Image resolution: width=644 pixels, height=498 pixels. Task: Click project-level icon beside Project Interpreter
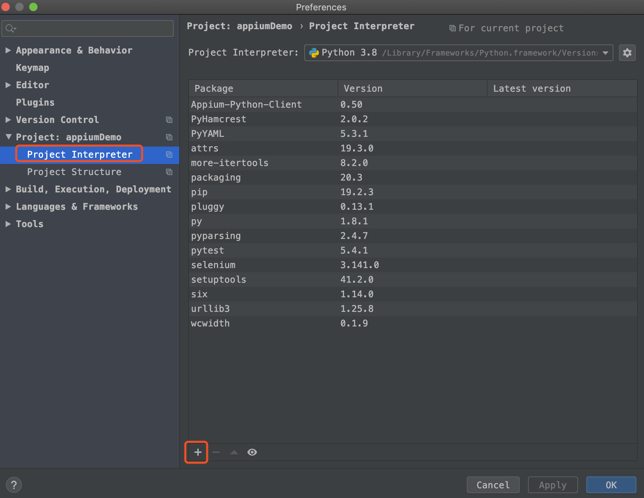pos(169,155)
